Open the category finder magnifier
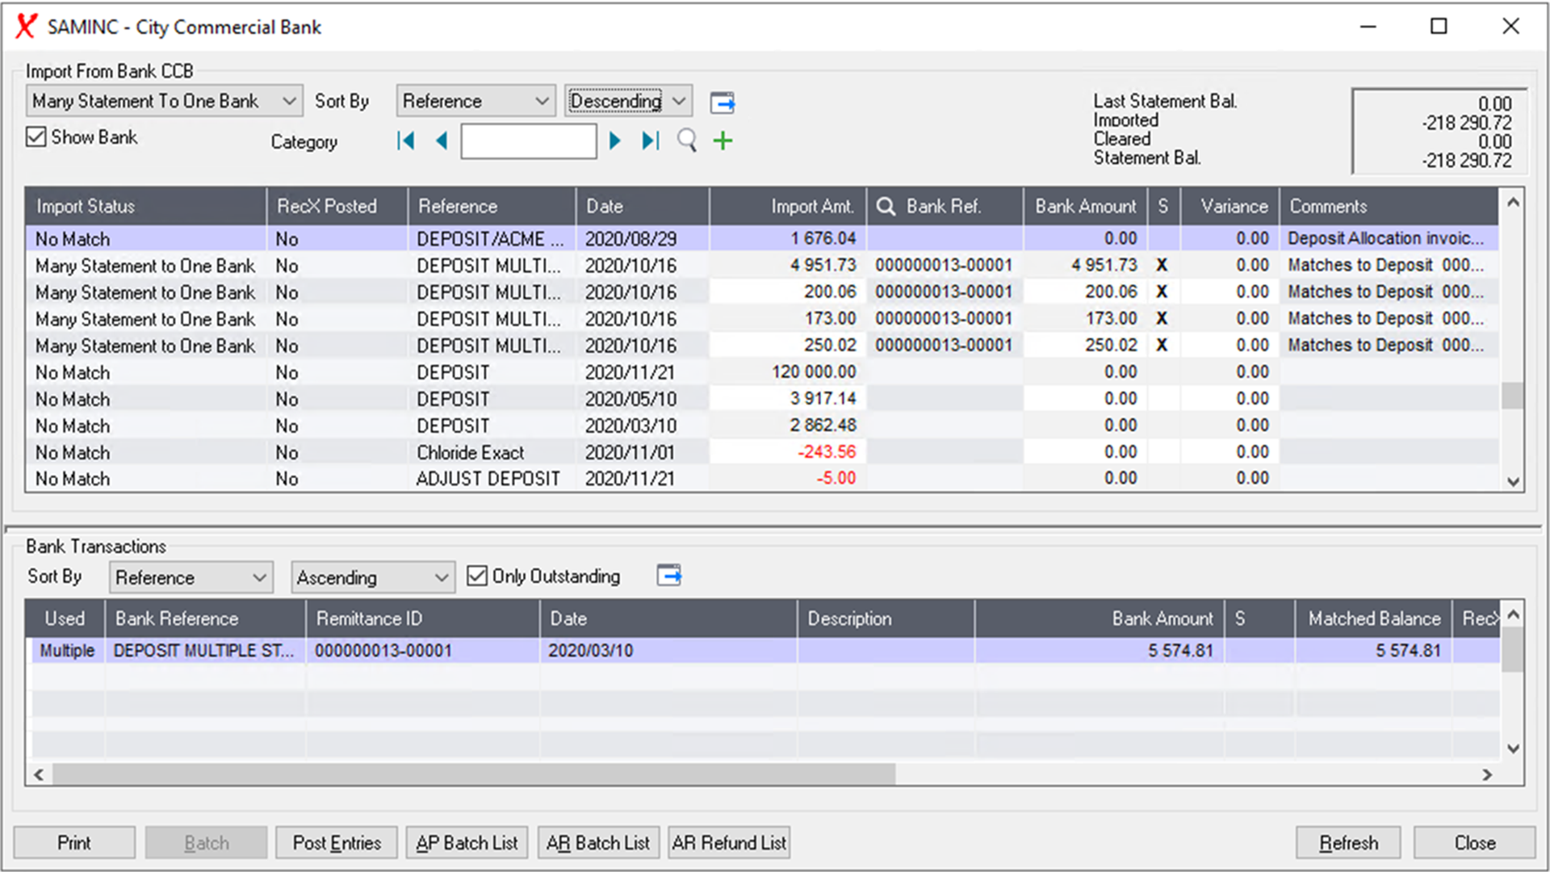Image resolution: width=1550 pixels, height=872 pixels. tap(687, 141)
